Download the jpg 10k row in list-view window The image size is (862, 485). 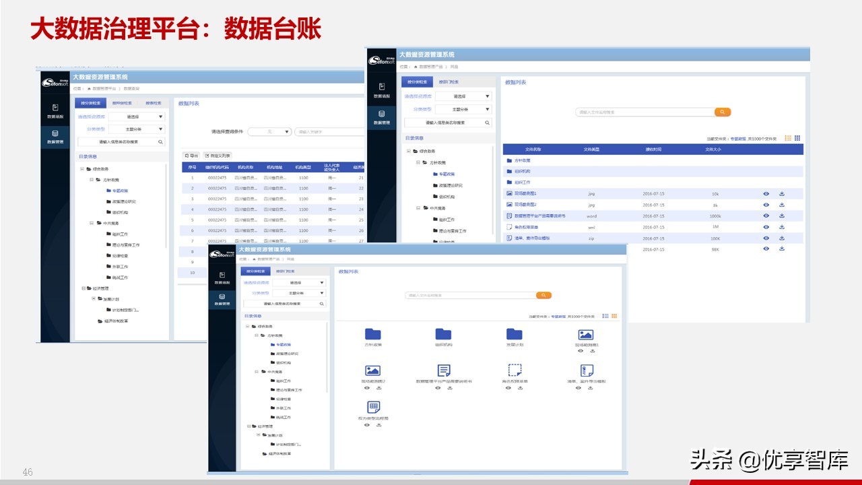782,194
